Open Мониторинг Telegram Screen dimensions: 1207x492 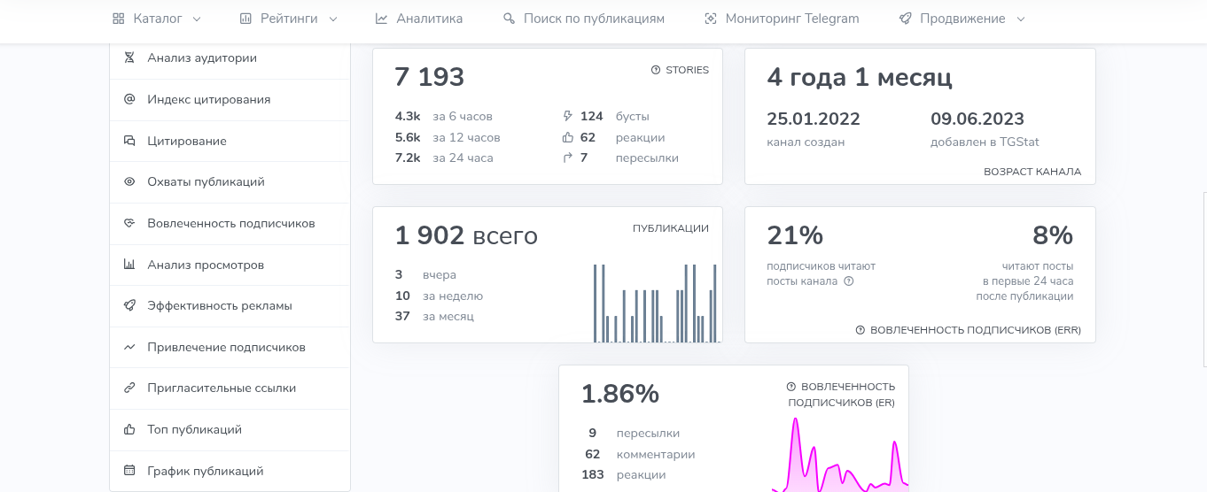[x=781, y=19]
